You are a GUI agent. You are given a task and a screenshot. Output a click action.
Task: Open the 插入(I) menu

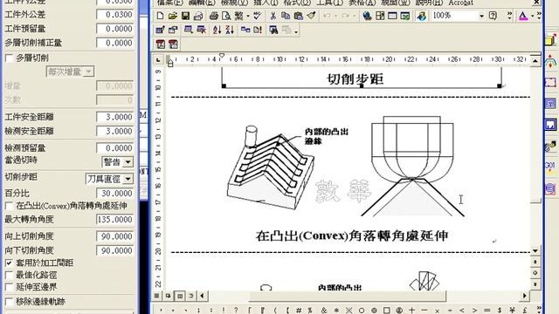266,3
